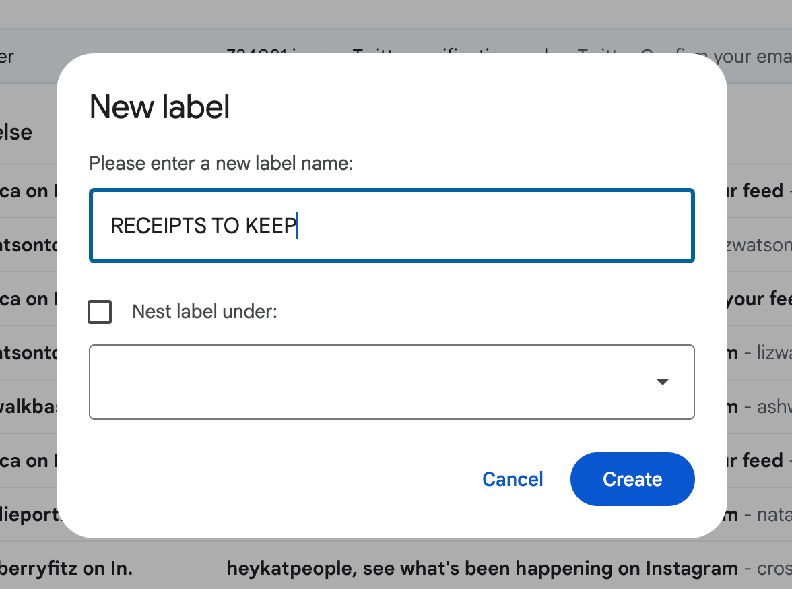Enable the Nest label under checkbox

tap(100, 311)
